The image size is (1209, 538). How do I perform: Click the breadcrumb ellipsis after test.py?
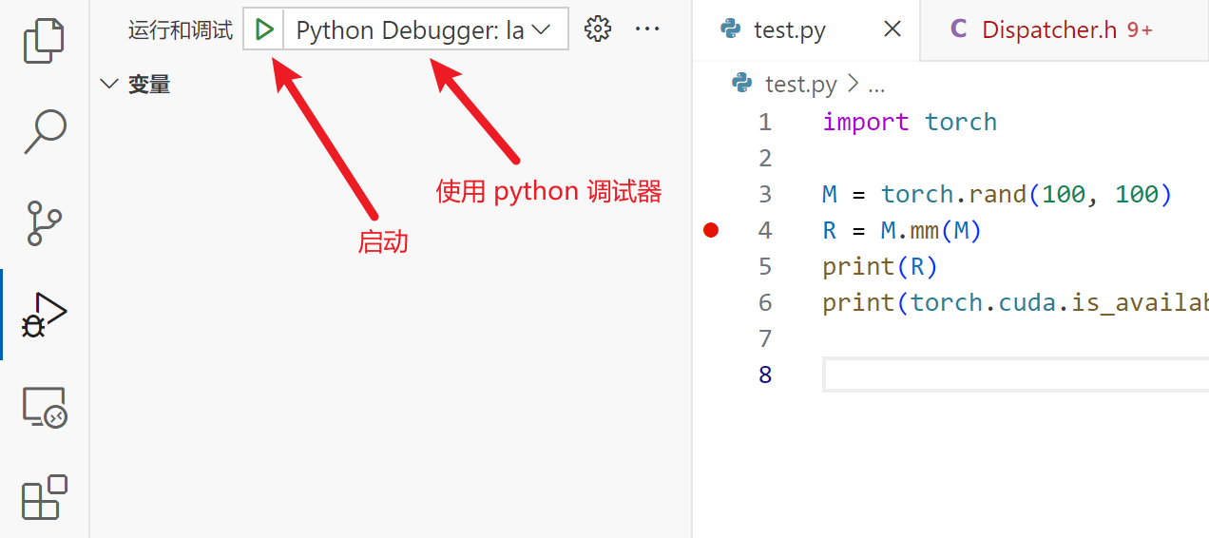876,85
